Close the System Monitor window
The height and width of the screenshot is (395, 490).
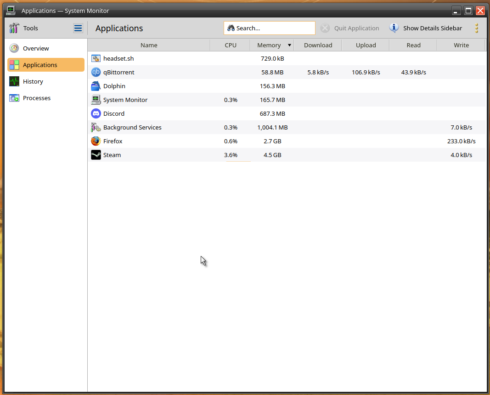coord(480,10)
